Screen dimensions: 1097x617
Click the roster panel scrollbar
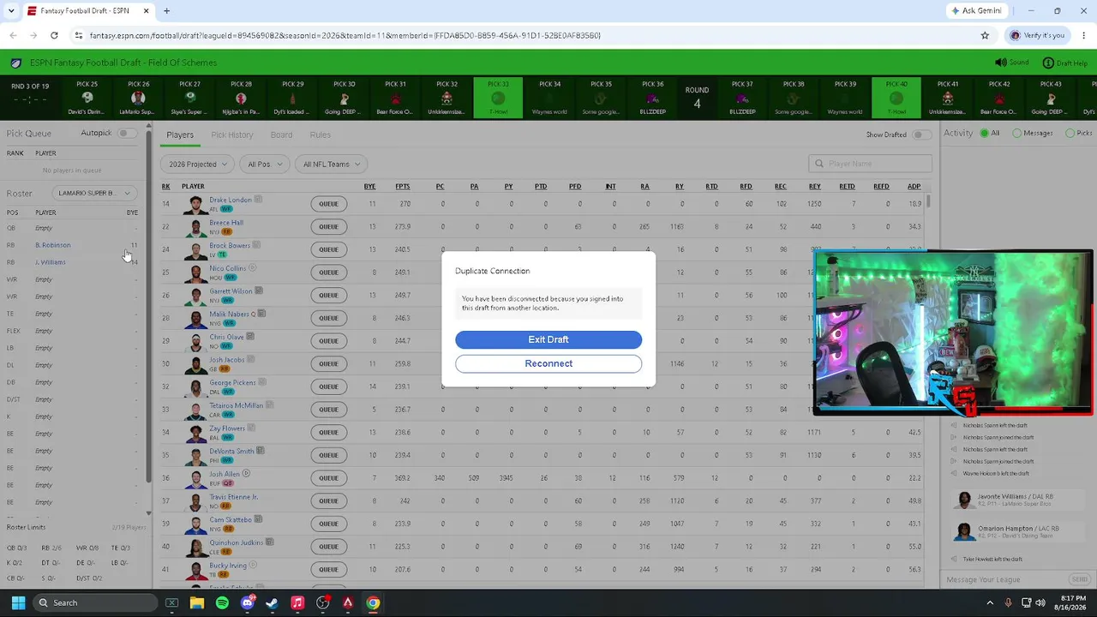pyautogui.click(x=149, y=308)
